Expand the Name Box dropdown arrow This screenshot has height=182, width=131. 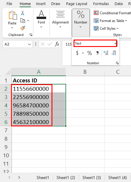click(29, 44)
